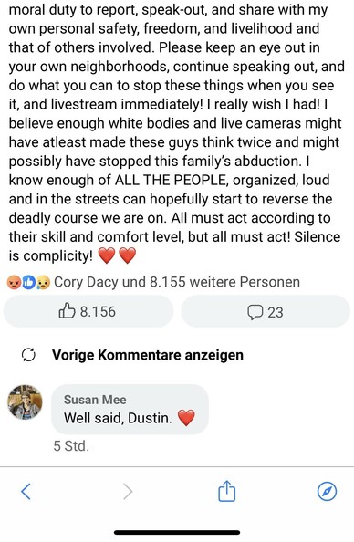Tap the red heart emojis ending the post
Image resolution: width=354 pixels, height=542 pixels.
coord(117,256)
